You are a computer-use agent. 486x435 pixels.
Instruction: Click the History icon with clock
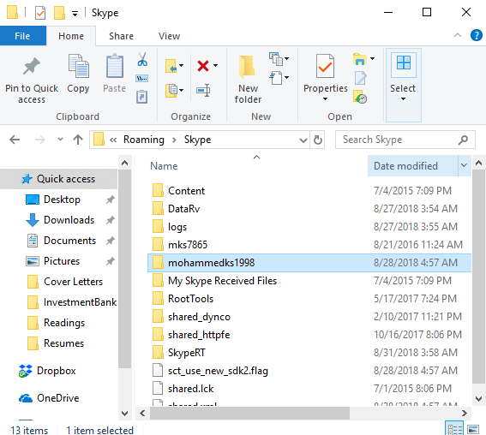(360, 97)
